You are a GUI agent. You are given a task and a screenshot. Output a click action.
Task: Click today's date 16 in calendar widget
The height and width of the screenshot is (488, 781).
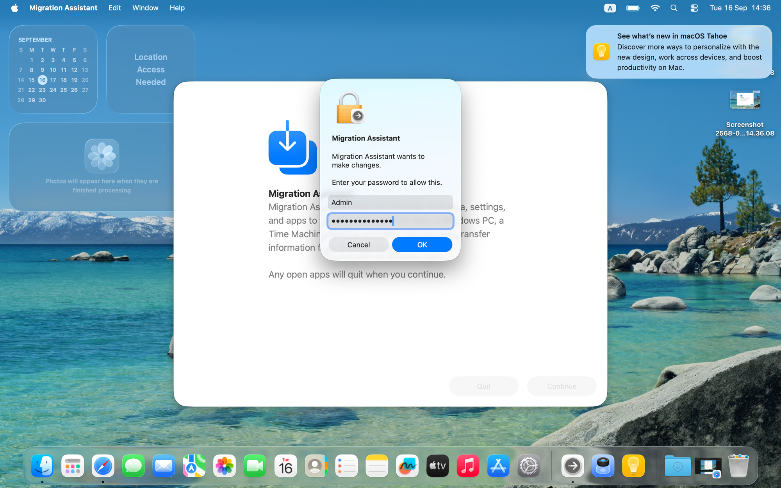tap(42, 80)
